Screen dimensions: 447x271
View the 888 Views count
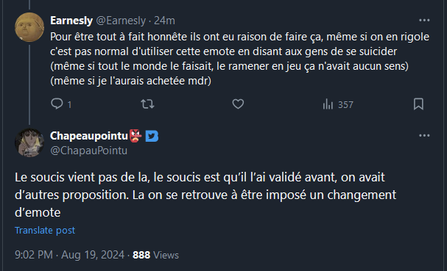[155, 255]
